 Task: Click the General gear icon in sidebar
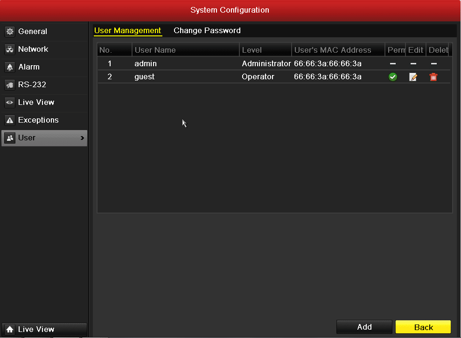(10, 31)
